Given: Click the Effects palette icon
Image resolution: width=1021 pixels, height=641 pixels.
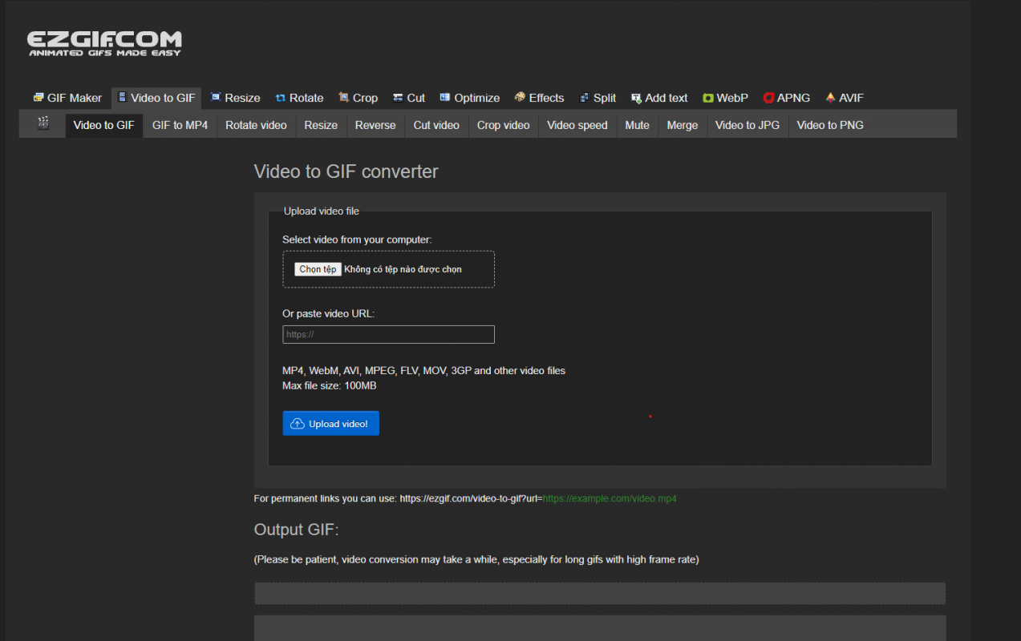Looking at the screenshot, I should coord(520,98).
